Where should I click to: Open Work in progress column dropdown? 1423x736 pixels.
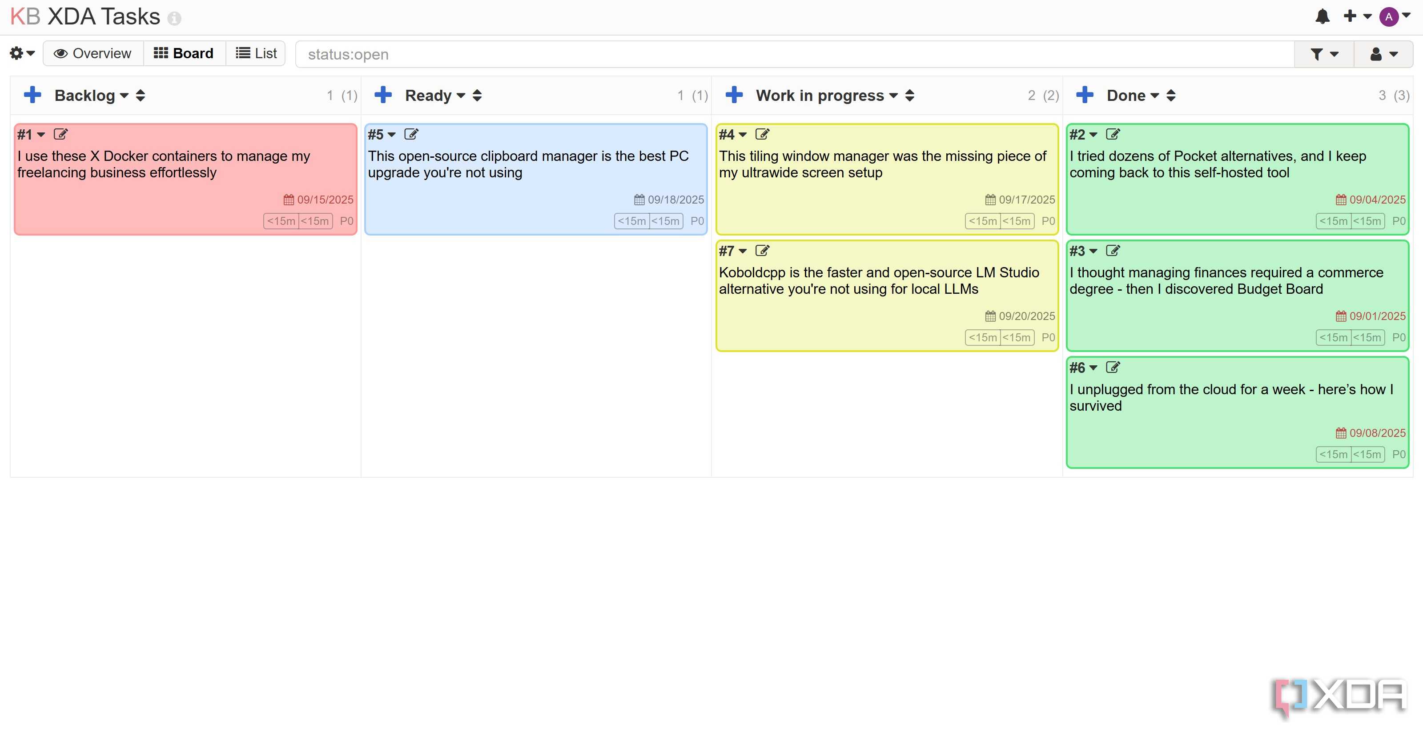827,96
